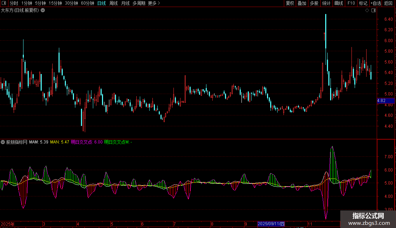Click month 9 on the time axis
396x228 pixels.
(x=246, y=224)
